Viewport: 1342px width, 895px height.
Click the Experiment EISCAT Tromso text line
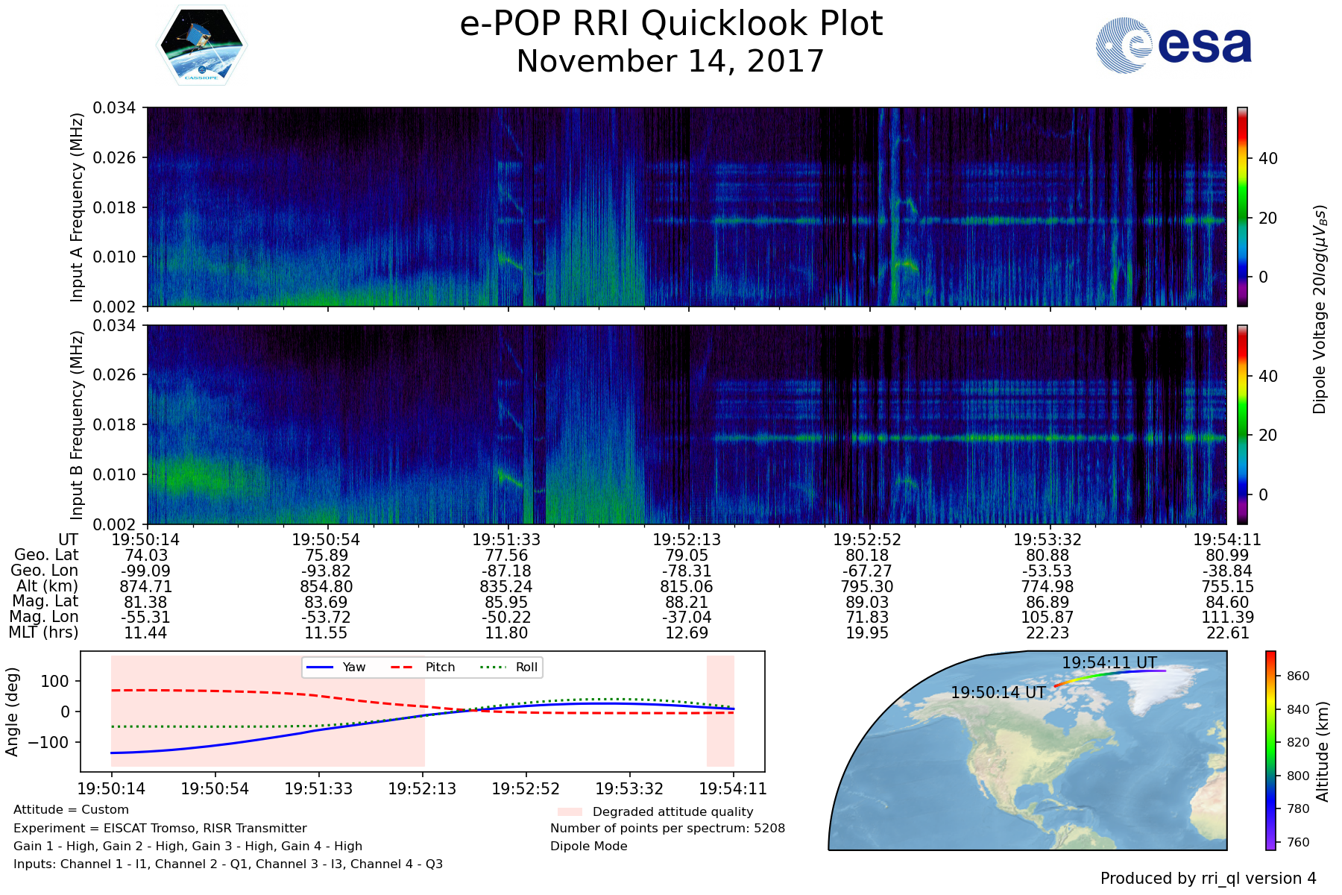[160, 828]
